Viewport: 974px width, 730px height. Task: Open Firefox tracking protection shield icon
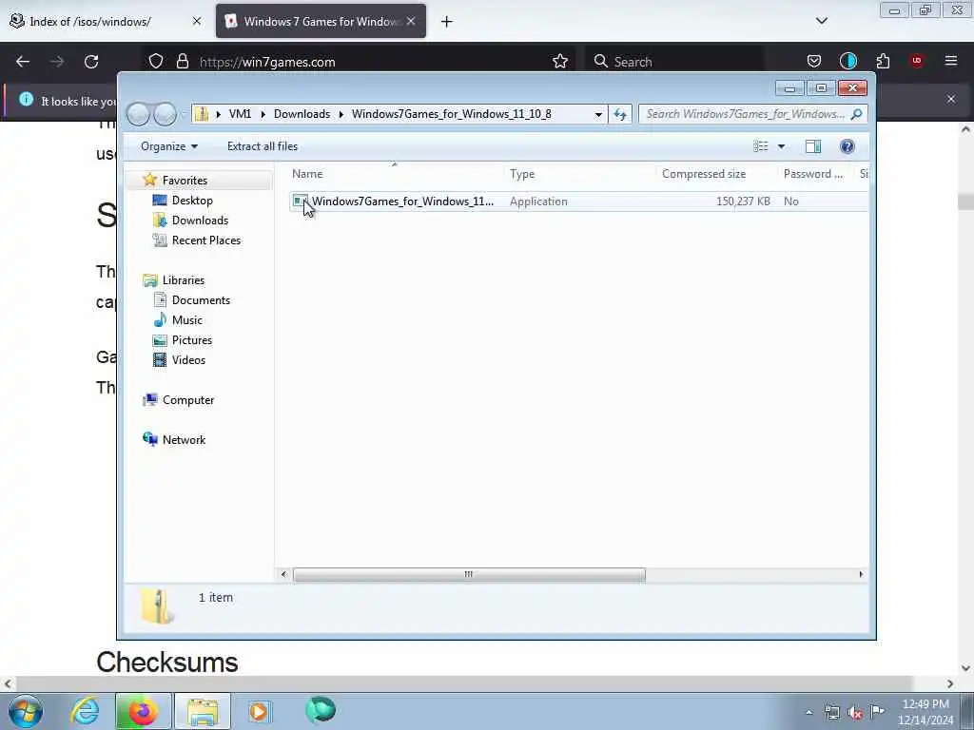tap(156, 62)
